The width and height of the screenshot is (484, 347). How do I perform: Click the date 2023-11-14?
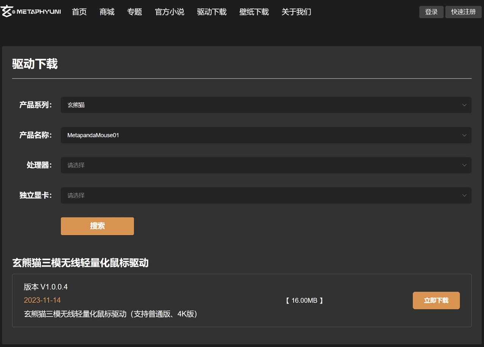click(x=42, y=300)
